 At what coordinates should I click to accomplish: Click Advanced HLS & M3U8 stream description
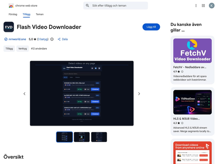pyautogui.click(x=192, y=129)
